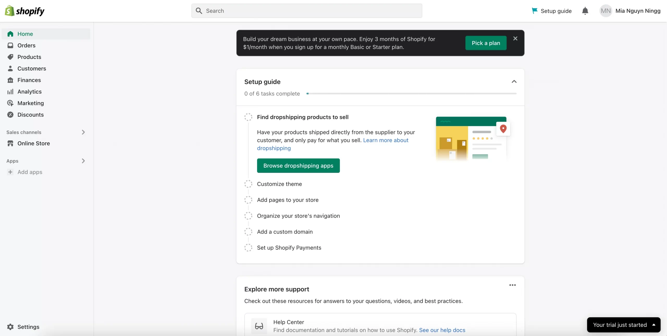The width and height of the screenshot is (667, 336).
Task: Toggle the Add a custom domain checkbox
Action: tap(248, 232)
